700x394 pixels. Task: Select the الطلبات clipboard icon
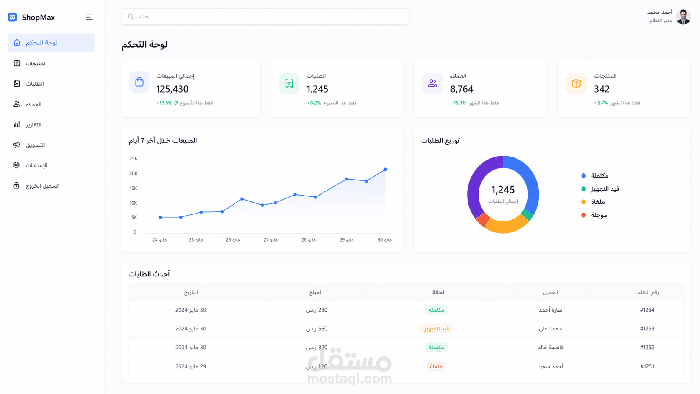tap(17, 84)
